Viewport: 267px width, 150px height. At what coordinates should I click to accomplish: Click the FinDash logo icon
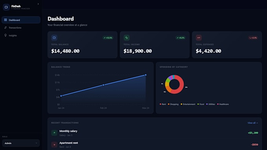coord(6,7)
